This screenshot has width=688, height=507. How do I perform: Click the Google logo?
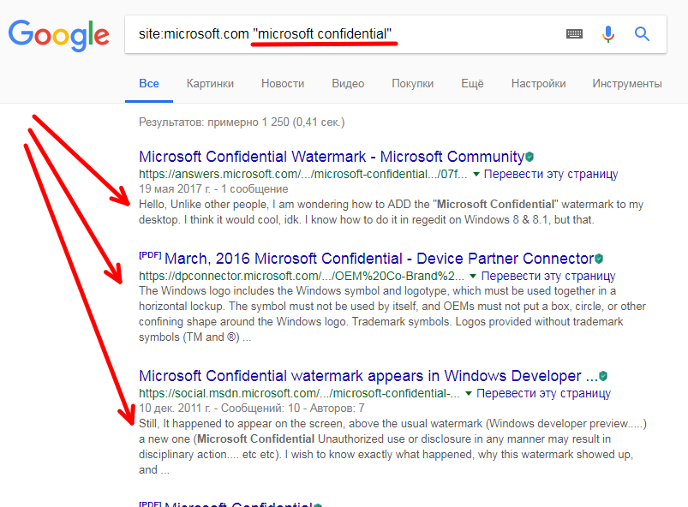pyautogui.click(x=58, y=34)
